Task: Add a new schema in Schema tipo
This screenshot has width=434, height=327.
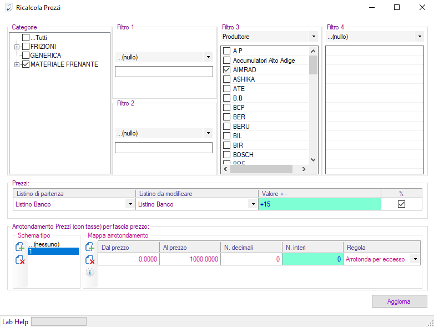Action: [x=20, y=247]
